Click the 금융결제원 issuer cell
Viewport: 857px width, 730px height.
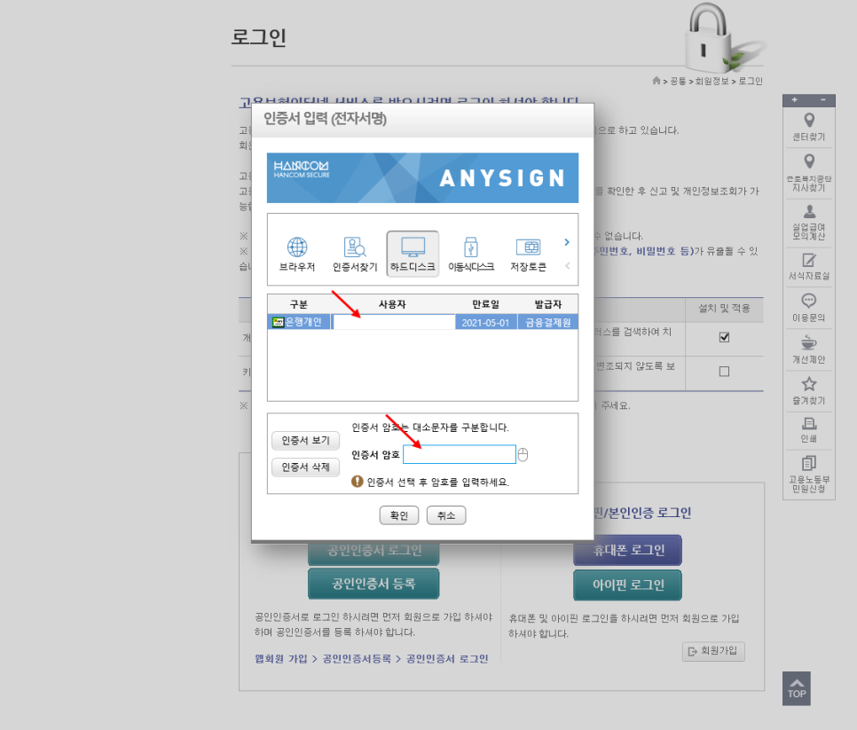547,322
